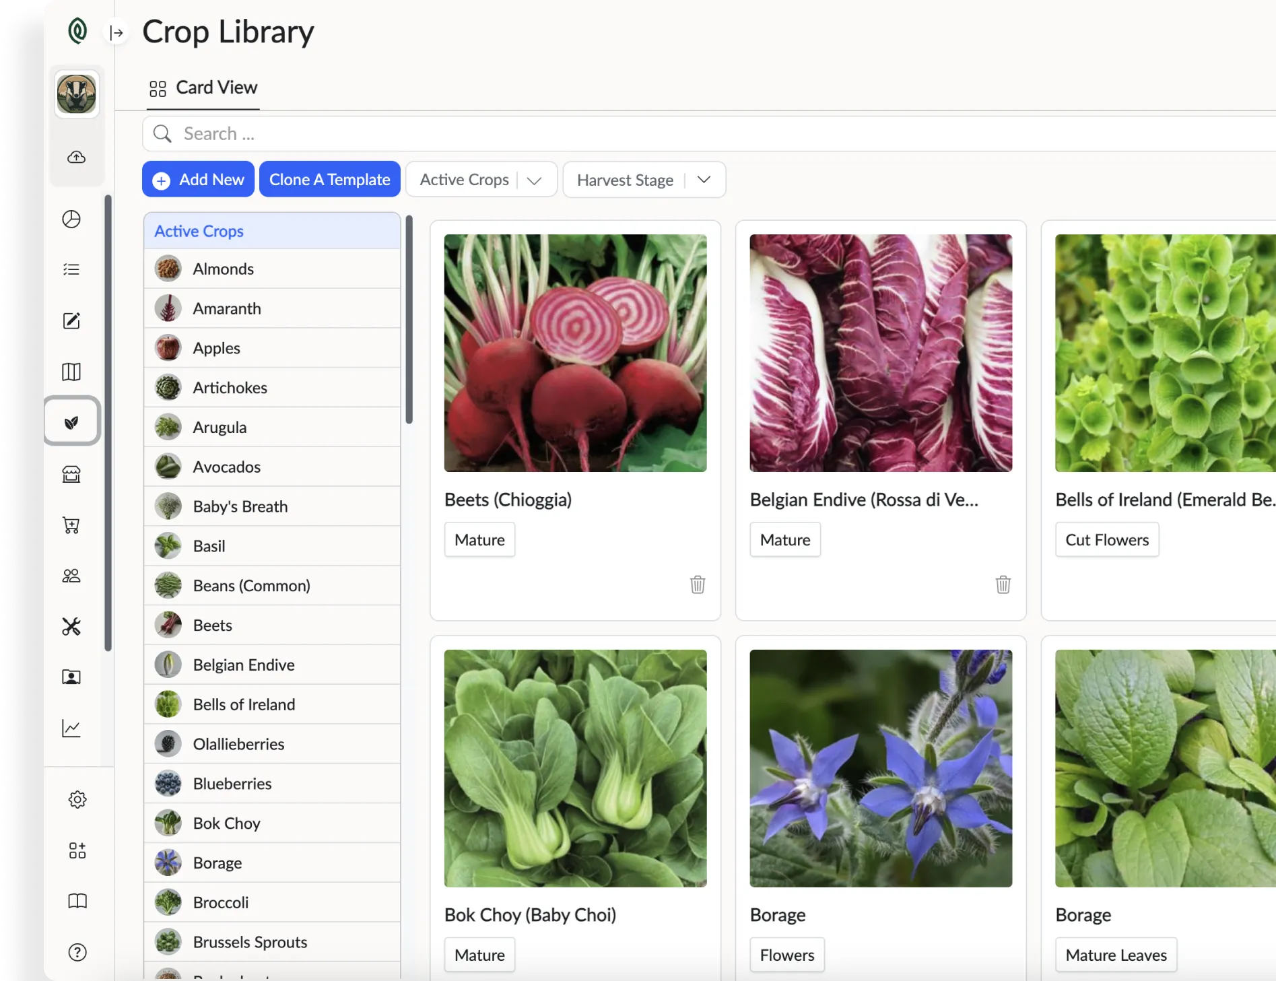The image size is (1276, 981).
Task: Choose Blueberries from the Active Crops list
Action: pos(232,784)
